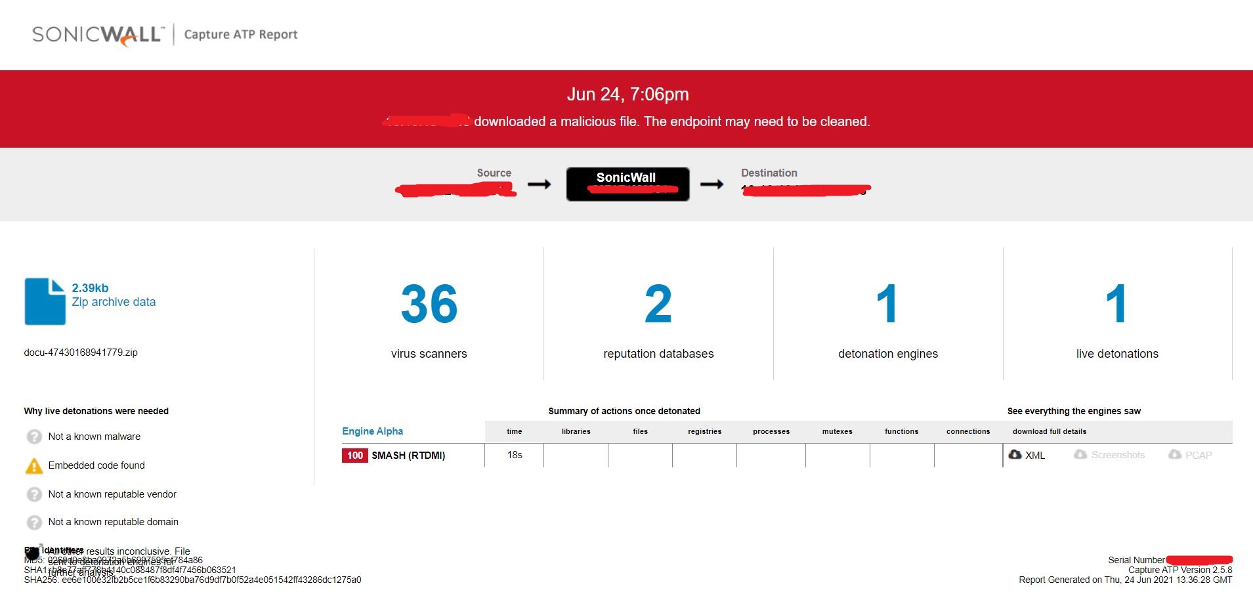1253x598 pixels.
Task: Open the Engine Alpha link
Action: click(373, 431)
